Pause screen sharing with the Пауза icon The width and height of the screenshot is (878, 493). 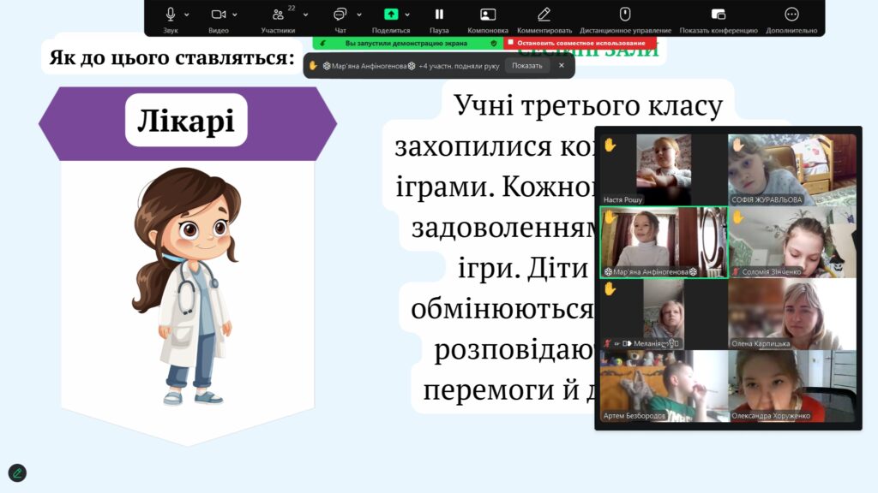tap(439, 14)
